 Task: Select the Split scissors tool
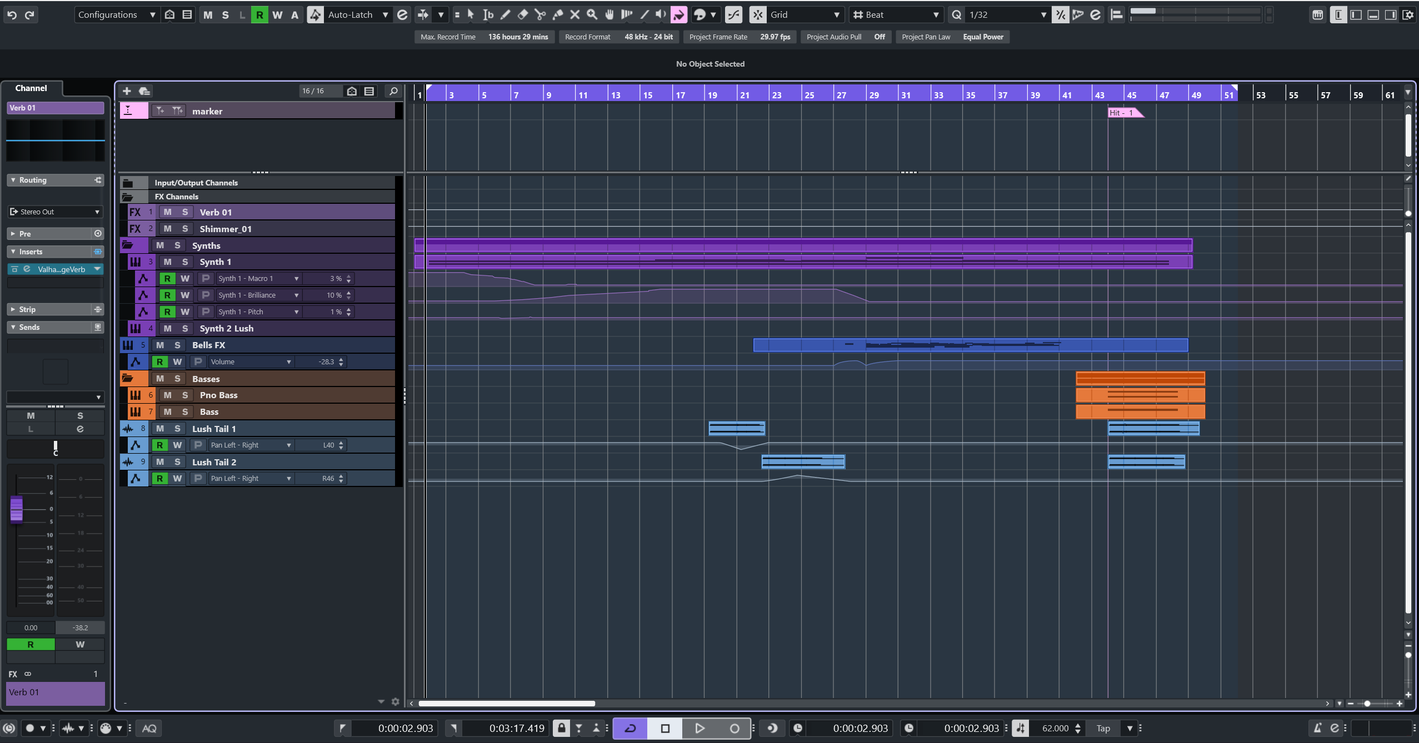click(x=539, y=15)
